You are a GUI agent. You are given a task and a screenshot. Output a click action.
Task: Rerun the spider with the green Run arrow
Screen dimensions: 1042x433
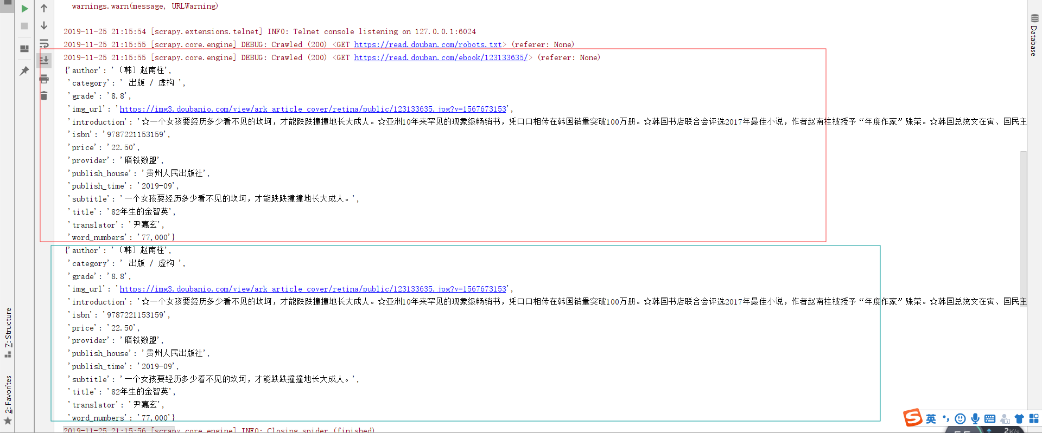point(24,9)
